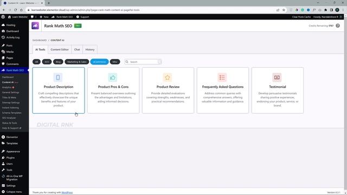Open the help question mark icon
Viewport: 347px width, 195px height.
pos(338,25)
